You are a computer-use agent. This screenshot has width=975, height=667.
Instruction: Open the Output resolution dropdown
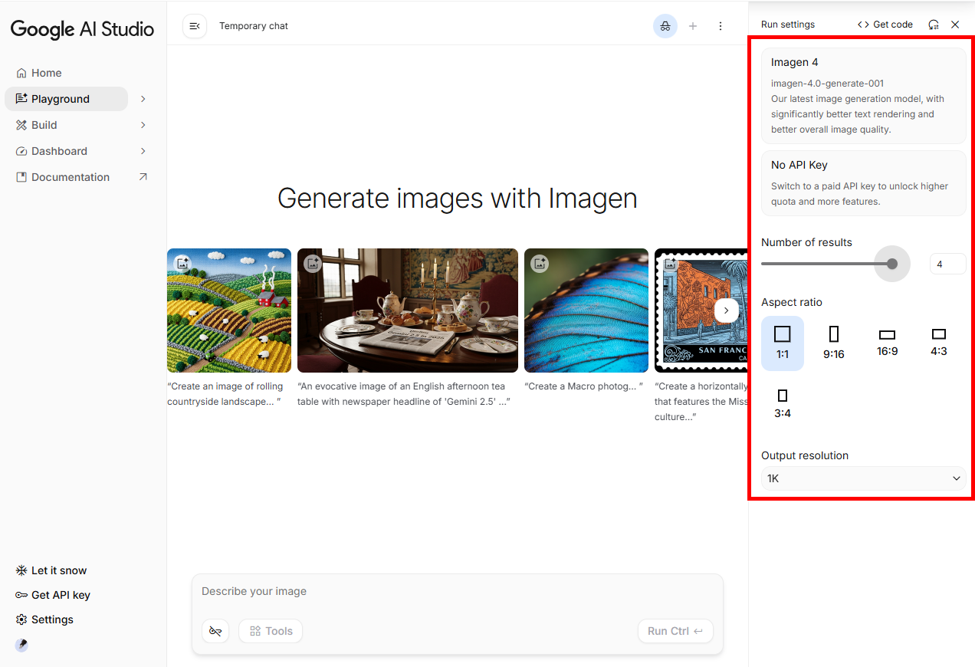click(x=863, y=478)
